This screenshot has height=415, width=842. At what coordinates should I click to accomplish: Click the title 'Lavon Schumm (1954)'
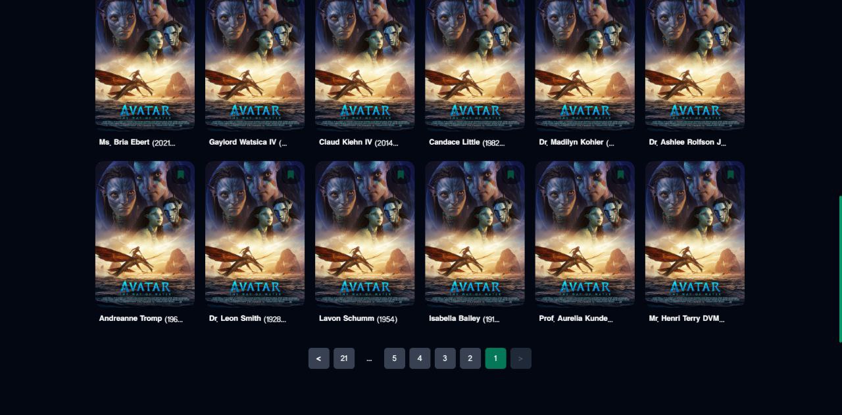pyautogui.click(x=358, y=318)
